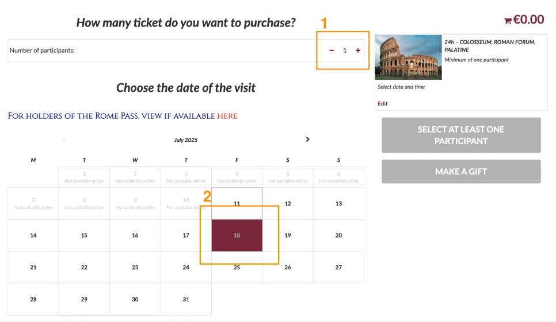The height and width of the screenshot is (322, 556).
Task: Click the minus icon to reduce participants
Action: coord(332,51)
